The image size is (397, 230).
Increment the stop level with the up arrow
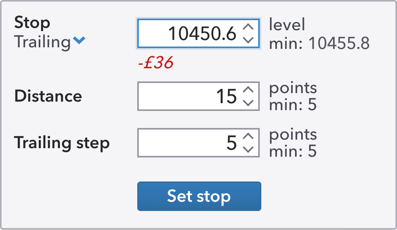click(x=249, y=27)
